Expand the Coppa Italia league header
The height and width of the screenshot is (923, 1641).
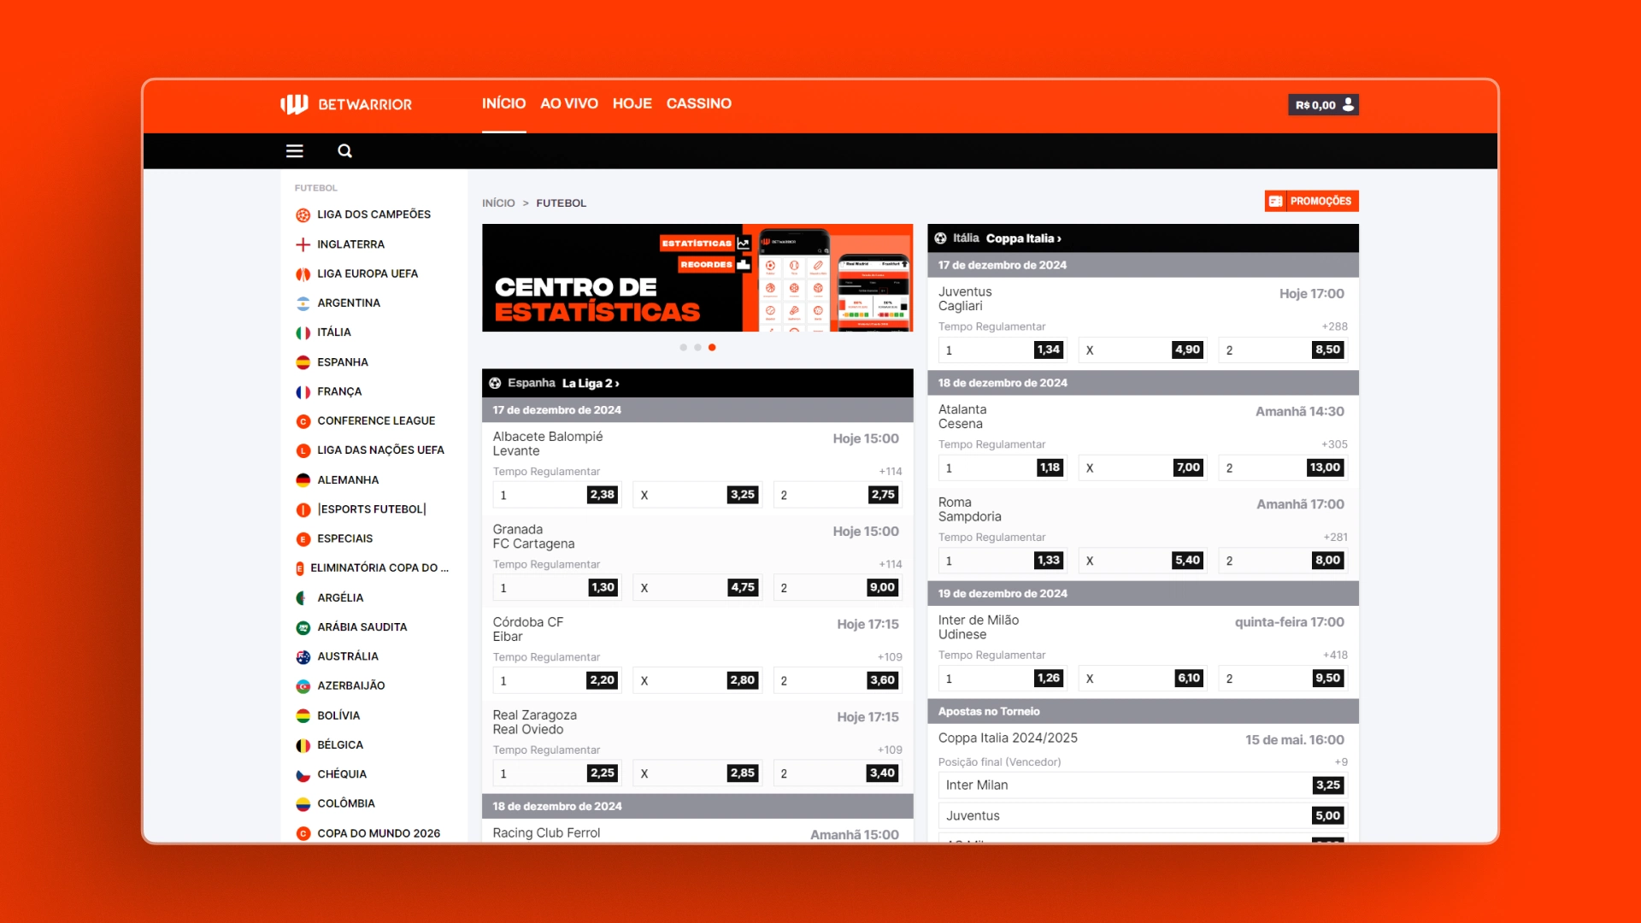click(x=1143, y=238)
